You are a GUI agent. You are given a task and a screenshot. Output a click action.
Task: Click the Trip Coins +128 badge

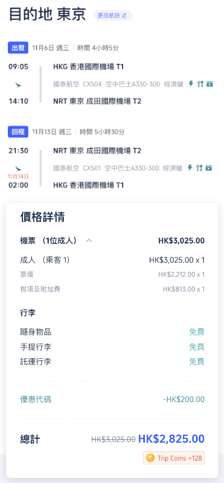point(174,458)
